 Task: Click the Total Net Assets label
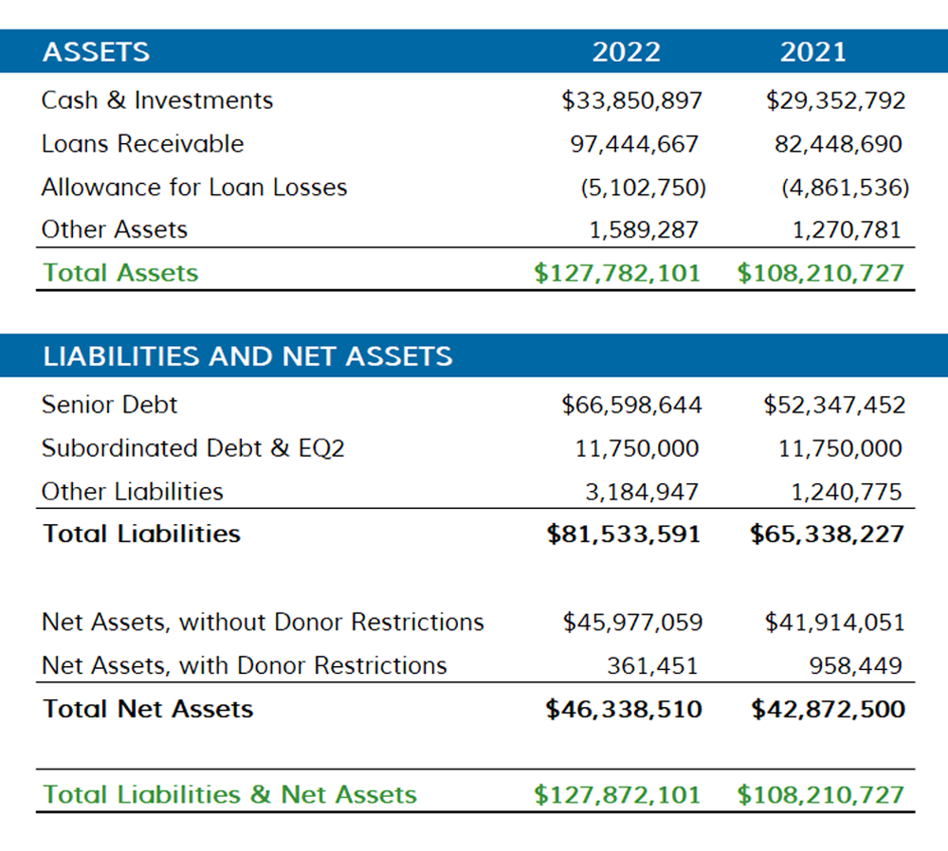[148, 709]
